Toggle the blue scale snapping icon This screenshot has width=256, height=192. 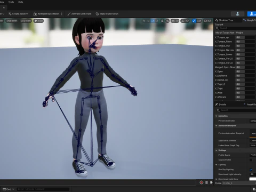coord(194,21)
